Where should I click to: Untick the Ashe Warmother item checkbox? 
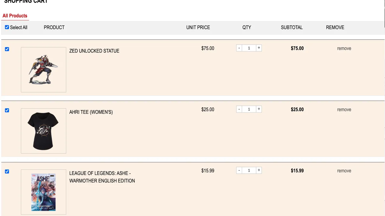pos(7,172)
